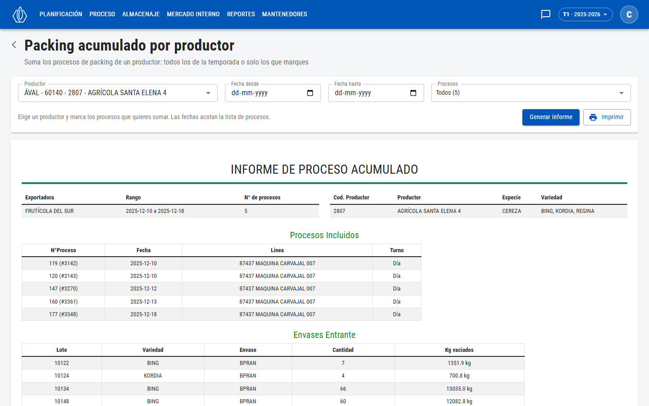Click lote 10122 cell
This screenshot has width=649, height=406.
click(62, 363)
